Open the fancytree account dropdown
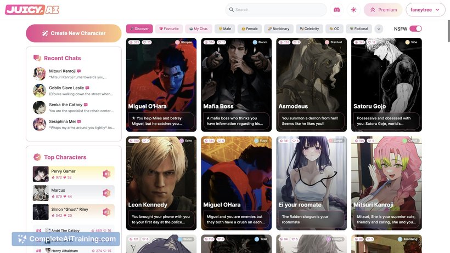The height and width of the screenshot is (253, 450). pos(425,10)
